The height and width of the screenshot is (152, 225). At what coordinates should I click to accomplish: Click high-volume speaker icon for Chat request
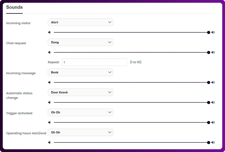[x=213, y=52]
